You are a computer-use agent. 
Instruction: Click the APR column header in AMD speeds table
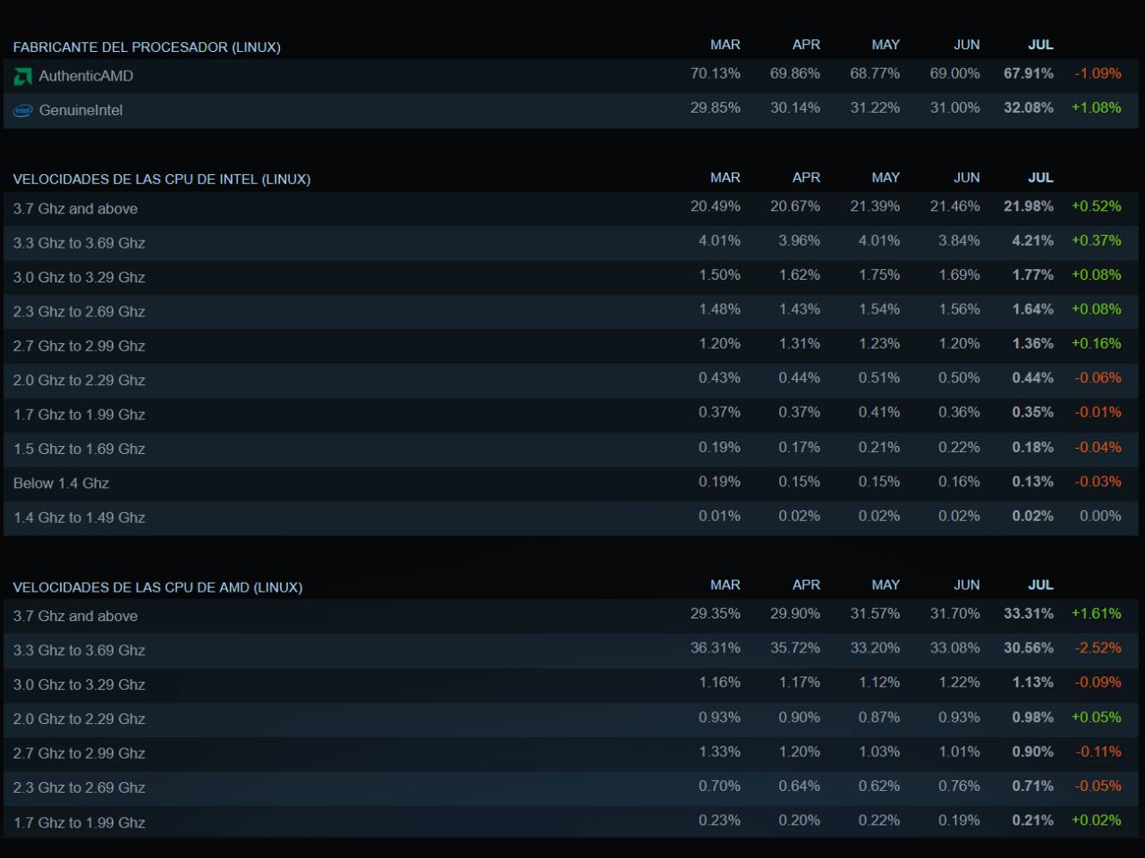tap(806, 585)
